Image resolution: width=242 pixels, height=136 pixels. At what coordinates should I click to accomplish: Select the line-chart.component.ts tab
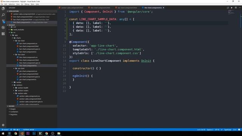pos(153,8)
